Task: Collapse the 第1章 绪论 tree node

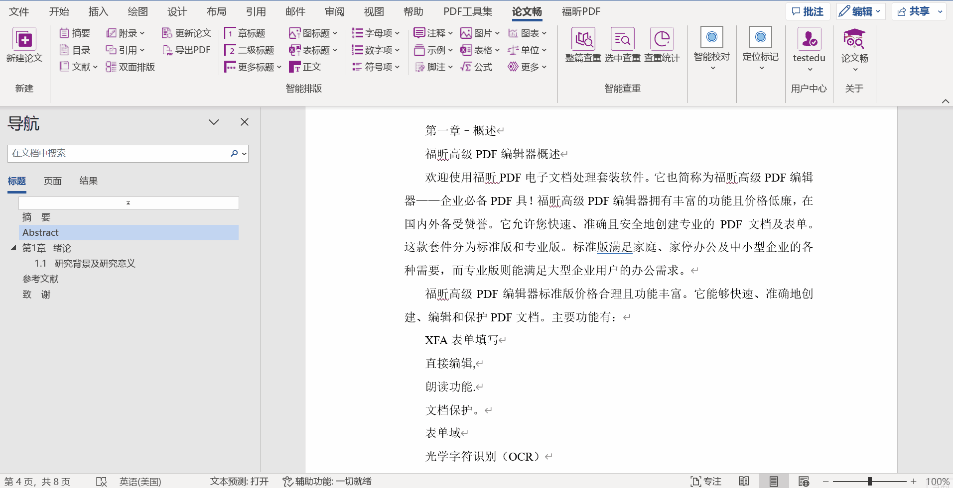Action: (x=13, y=248)
